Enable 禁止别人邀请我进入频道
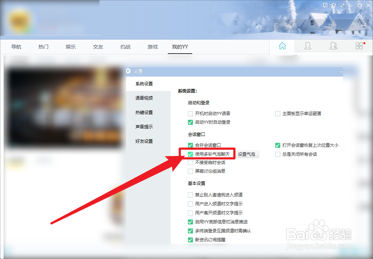The image size is (373, 259). pos(190,195)
